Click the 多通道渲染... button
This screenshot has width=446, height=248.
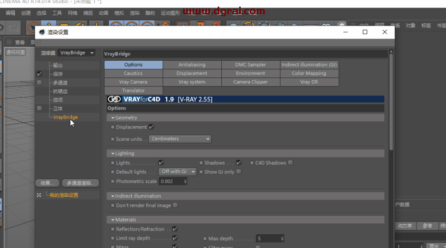coord(80,183)
